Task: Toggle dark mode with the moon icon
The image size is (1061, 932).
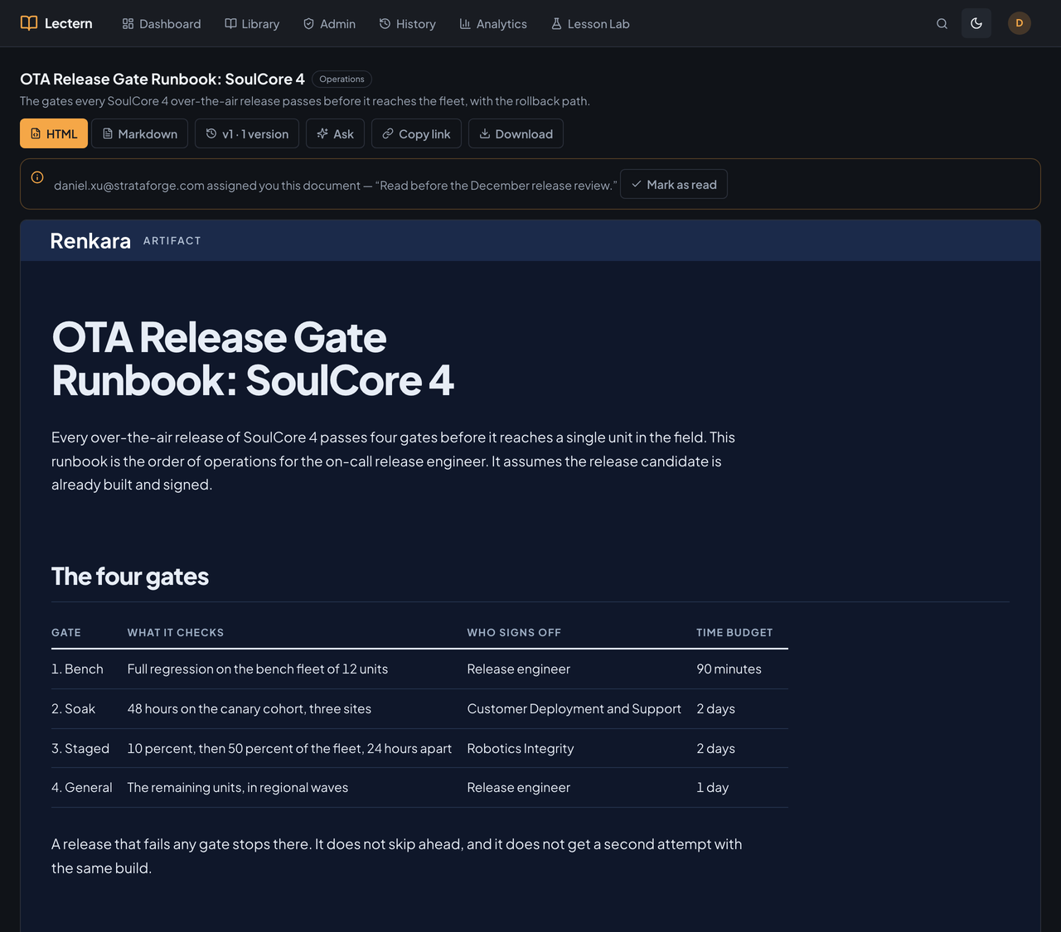Action: click(x=976, y=23)
